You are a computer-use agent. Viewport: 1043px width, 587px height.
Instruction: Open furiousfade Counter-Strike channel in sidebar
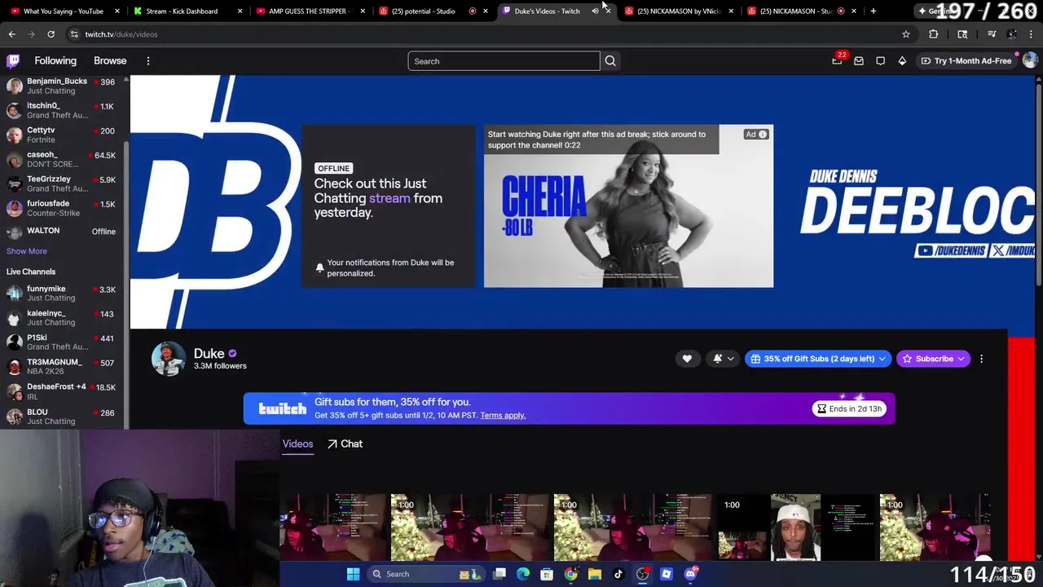(x=62, y=208)
